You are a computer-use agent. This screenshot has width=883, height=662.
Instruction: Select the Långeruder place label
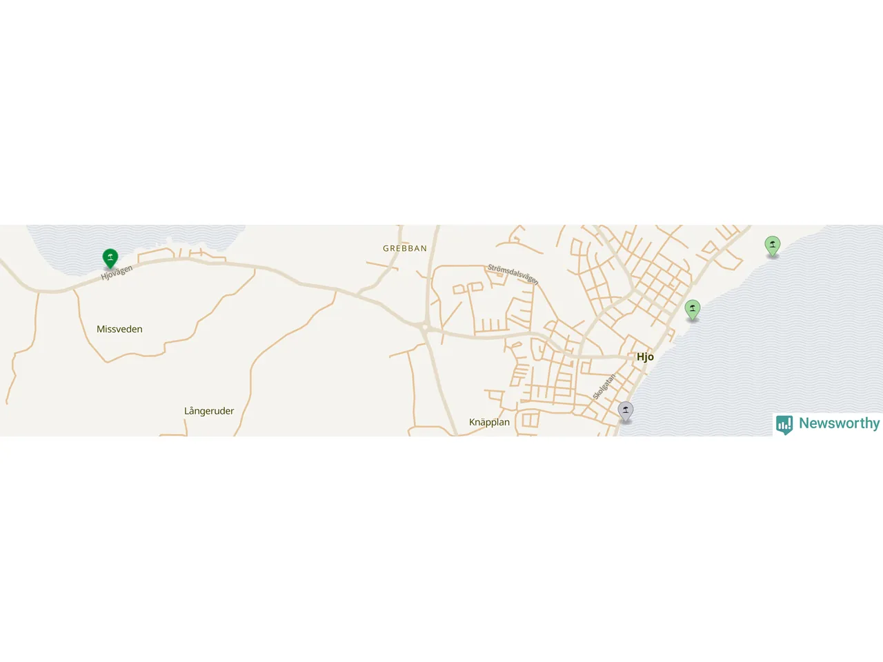[x=209, y=411]
